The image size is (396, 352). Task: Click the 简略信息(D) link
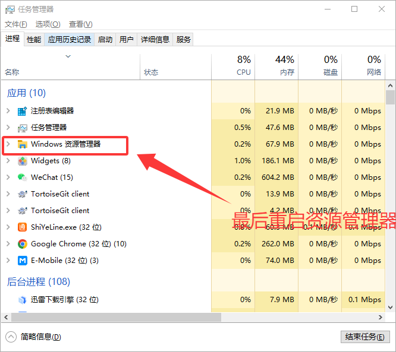coord(40,337)
